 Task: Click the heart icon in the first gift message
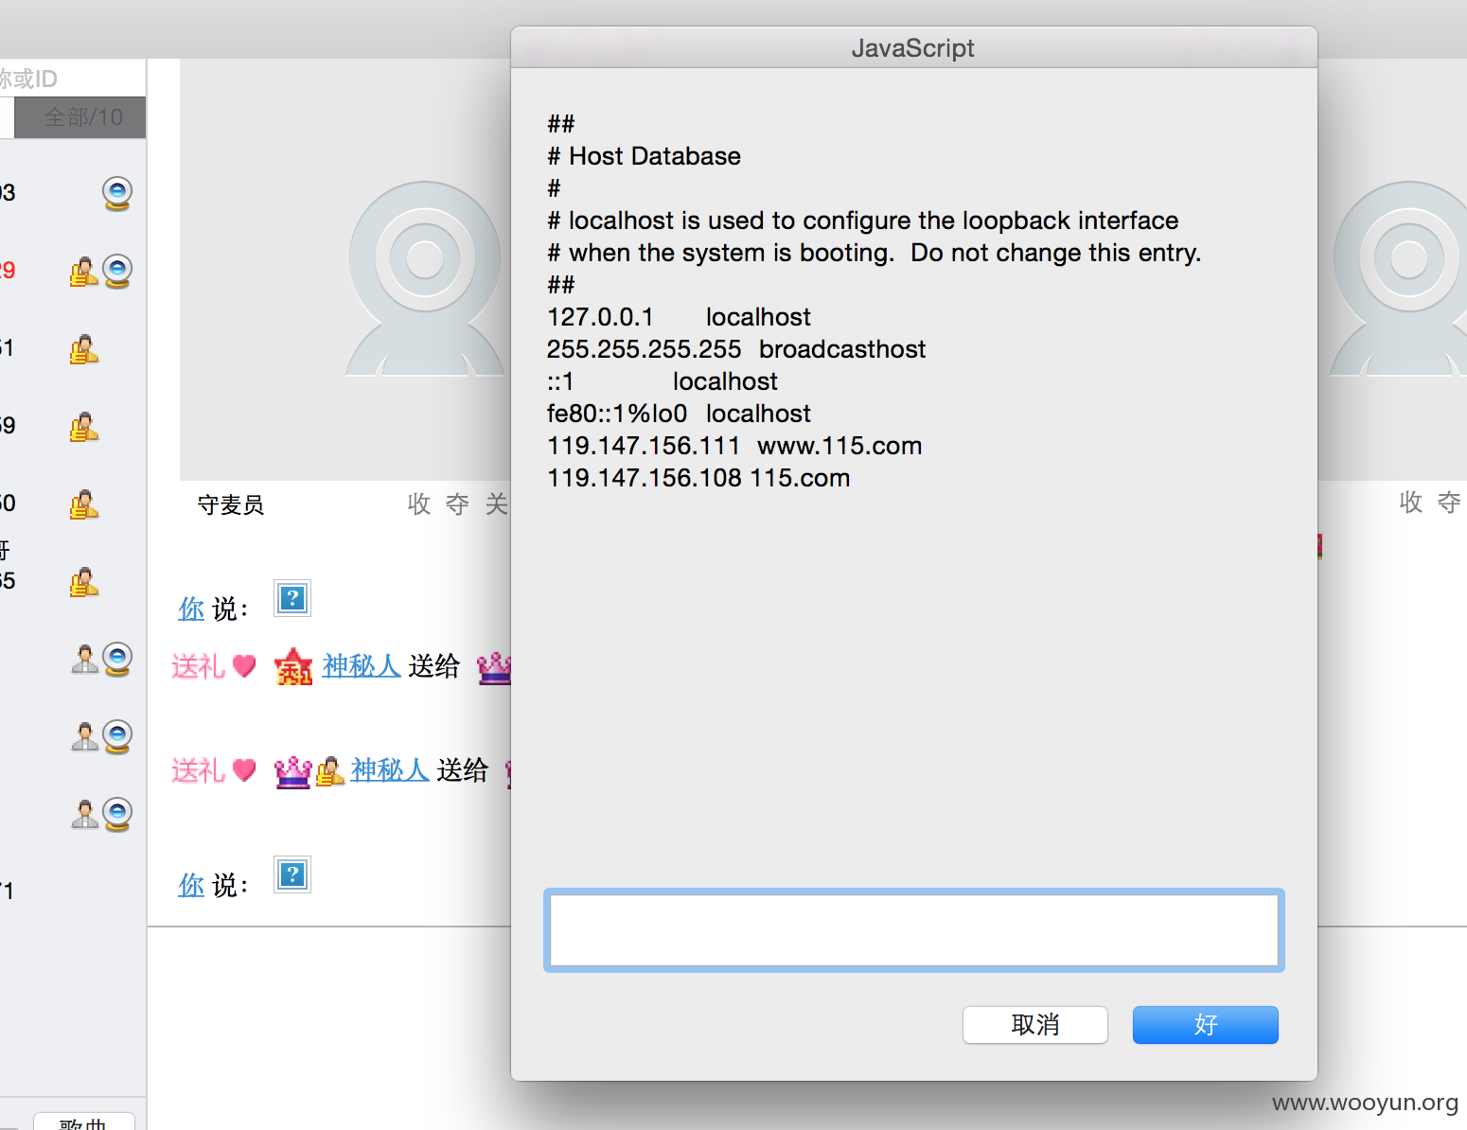[244, 666]
